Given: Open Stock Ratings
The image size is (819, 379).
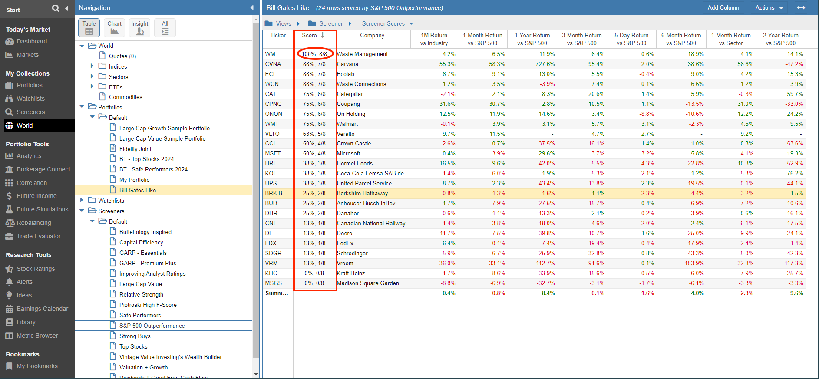Looking at the screenshot, I should click(x=36, y=269).
